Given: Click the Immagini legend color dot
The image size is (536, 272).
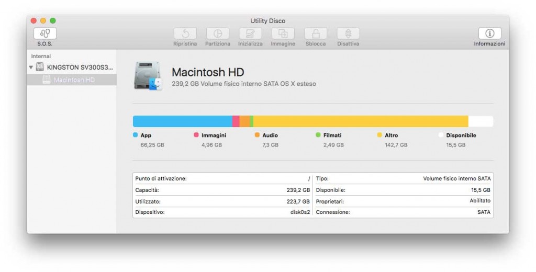Looking at the screenshot, I should (196, 135).
